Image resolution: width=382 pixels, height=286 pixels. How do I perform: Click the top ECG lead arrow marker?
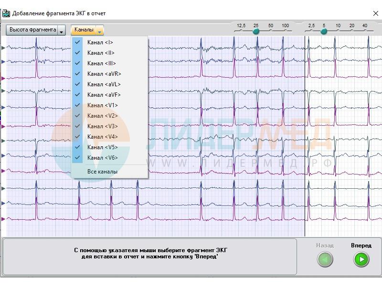coord(3,48)
